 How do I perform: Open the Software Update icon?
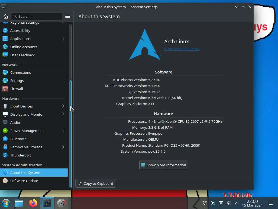point(5,181)
